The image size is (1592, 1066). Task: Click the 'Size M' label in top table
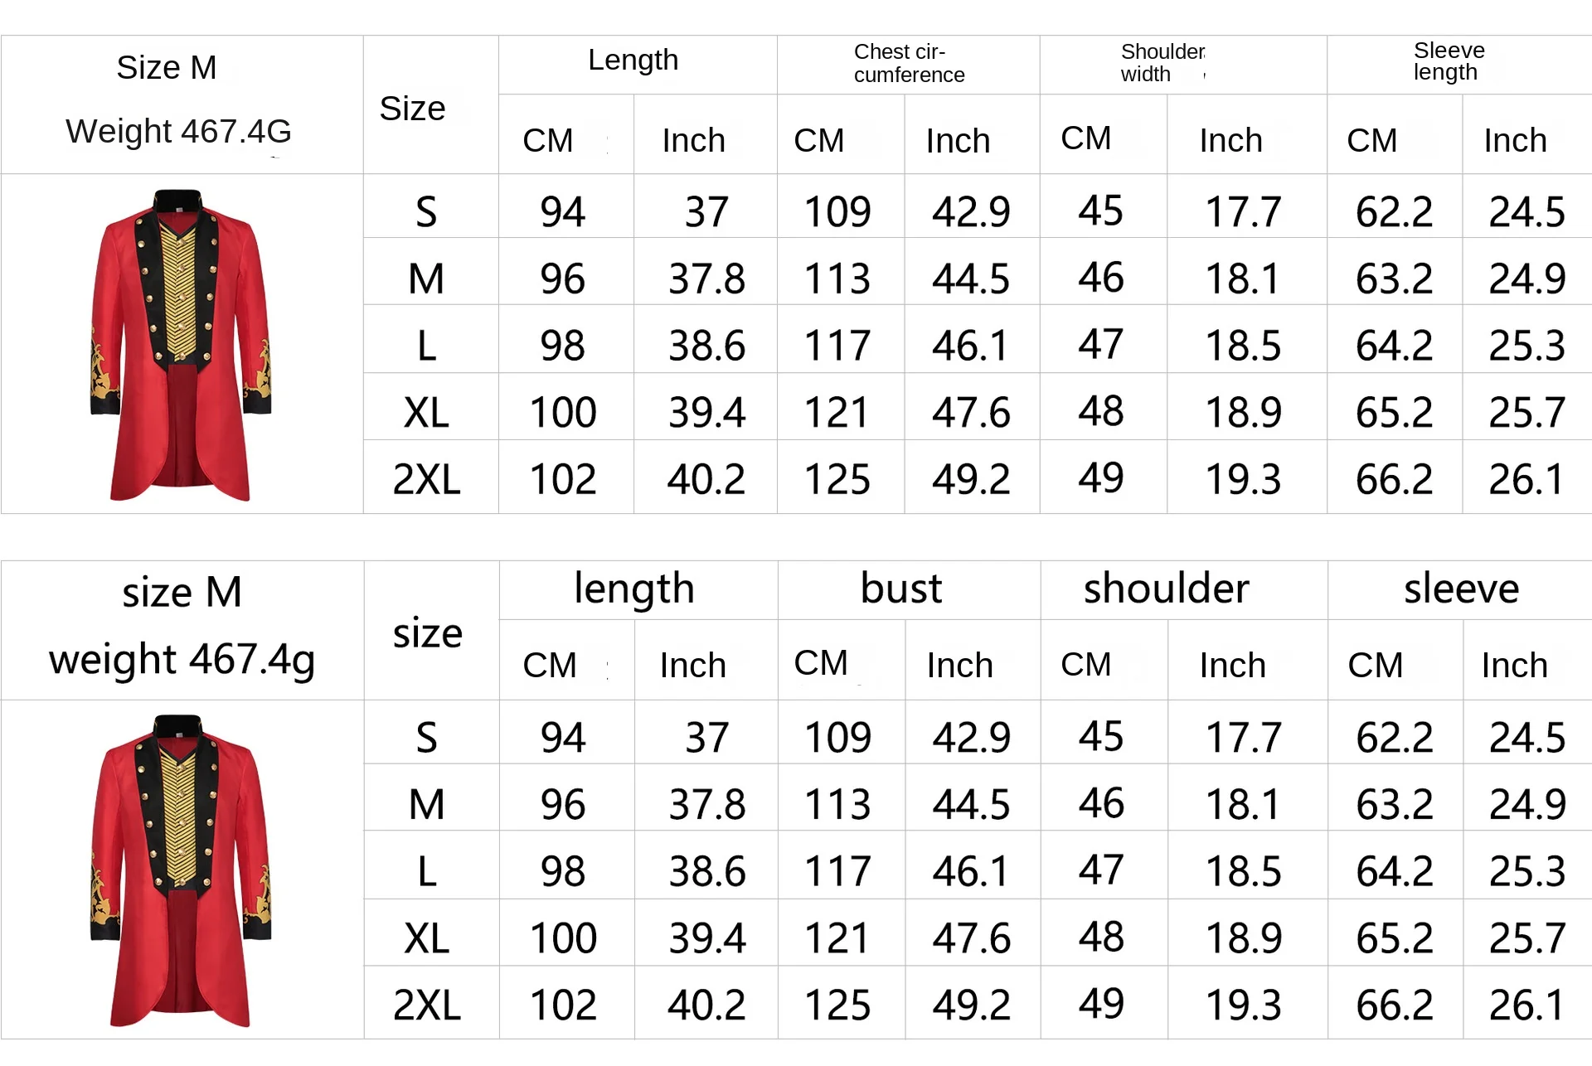coord(166,67)
